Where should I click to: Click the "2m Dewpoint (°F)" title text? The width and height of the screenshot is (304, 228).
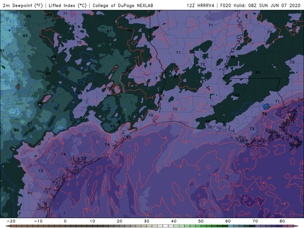pyautogui.click(x=23, y=5)
